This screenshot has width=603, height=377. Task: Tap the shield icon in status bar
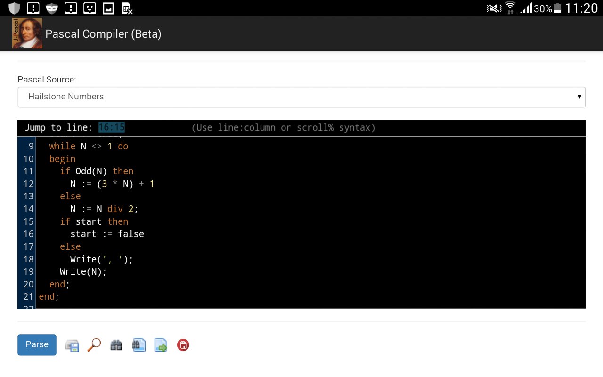tap(15, 8)
